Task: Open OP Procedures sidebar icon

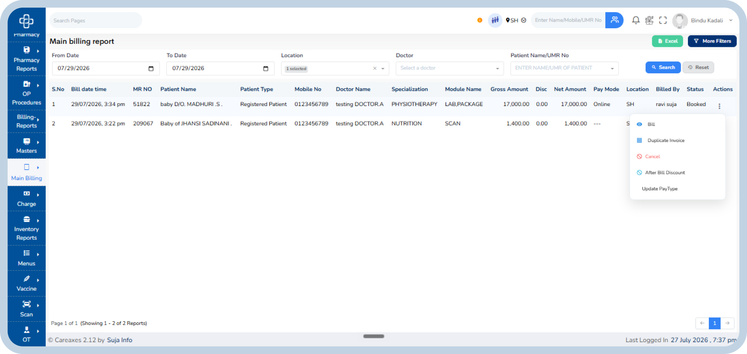Action: pos(27,84)
